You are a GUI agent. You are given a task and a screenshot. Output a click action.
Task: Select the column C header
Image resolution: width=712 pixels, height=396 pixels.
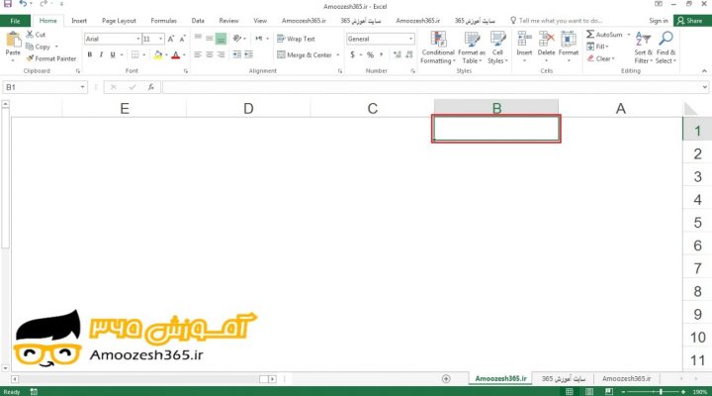[x=373, y=108]
